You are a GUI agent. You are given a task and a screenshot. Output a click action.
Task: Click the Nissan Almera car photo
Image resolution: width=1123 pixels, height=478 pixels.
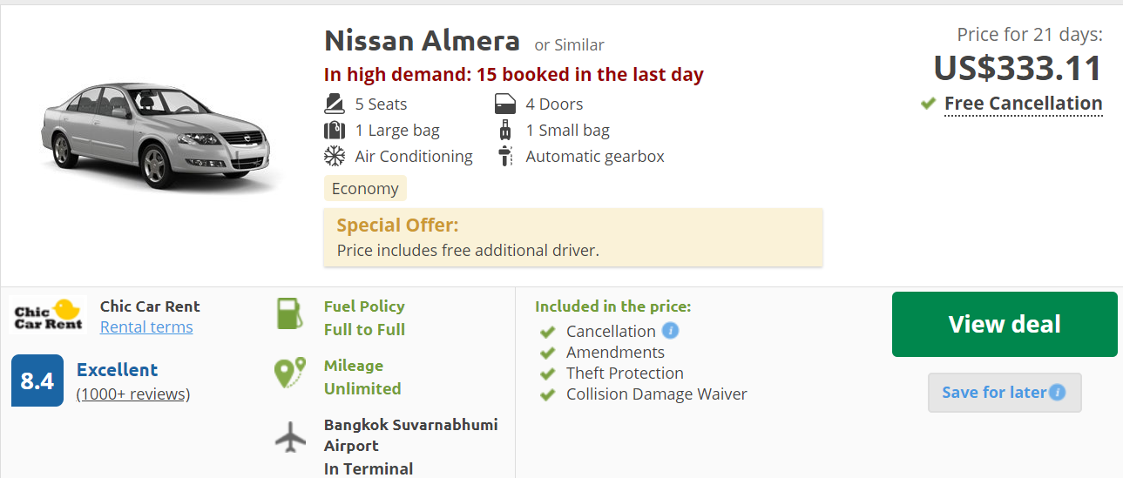[x=161, y=131]
